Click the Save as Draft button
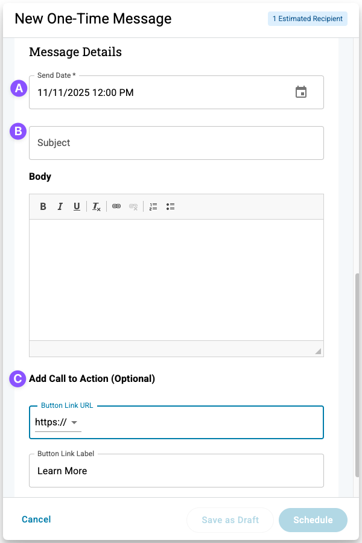Viewport: 362px width, 543px height. [x=230, y=520]
